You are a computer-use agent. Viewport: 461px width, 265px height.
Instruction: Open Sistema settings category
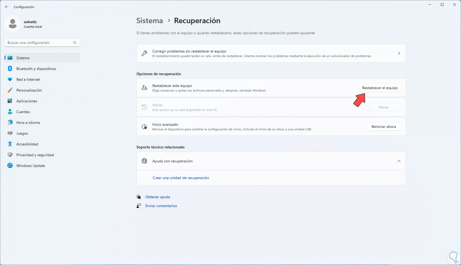coord(42,58)
